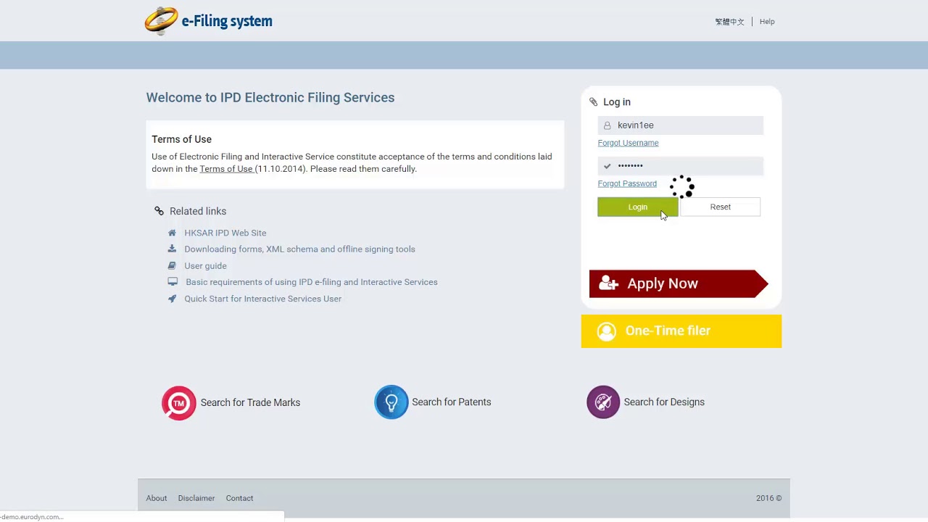This screenshot has height=522, width=928.
Task: Open the HKSAR IPD Web Site link
Action: [x=225, y=233]
